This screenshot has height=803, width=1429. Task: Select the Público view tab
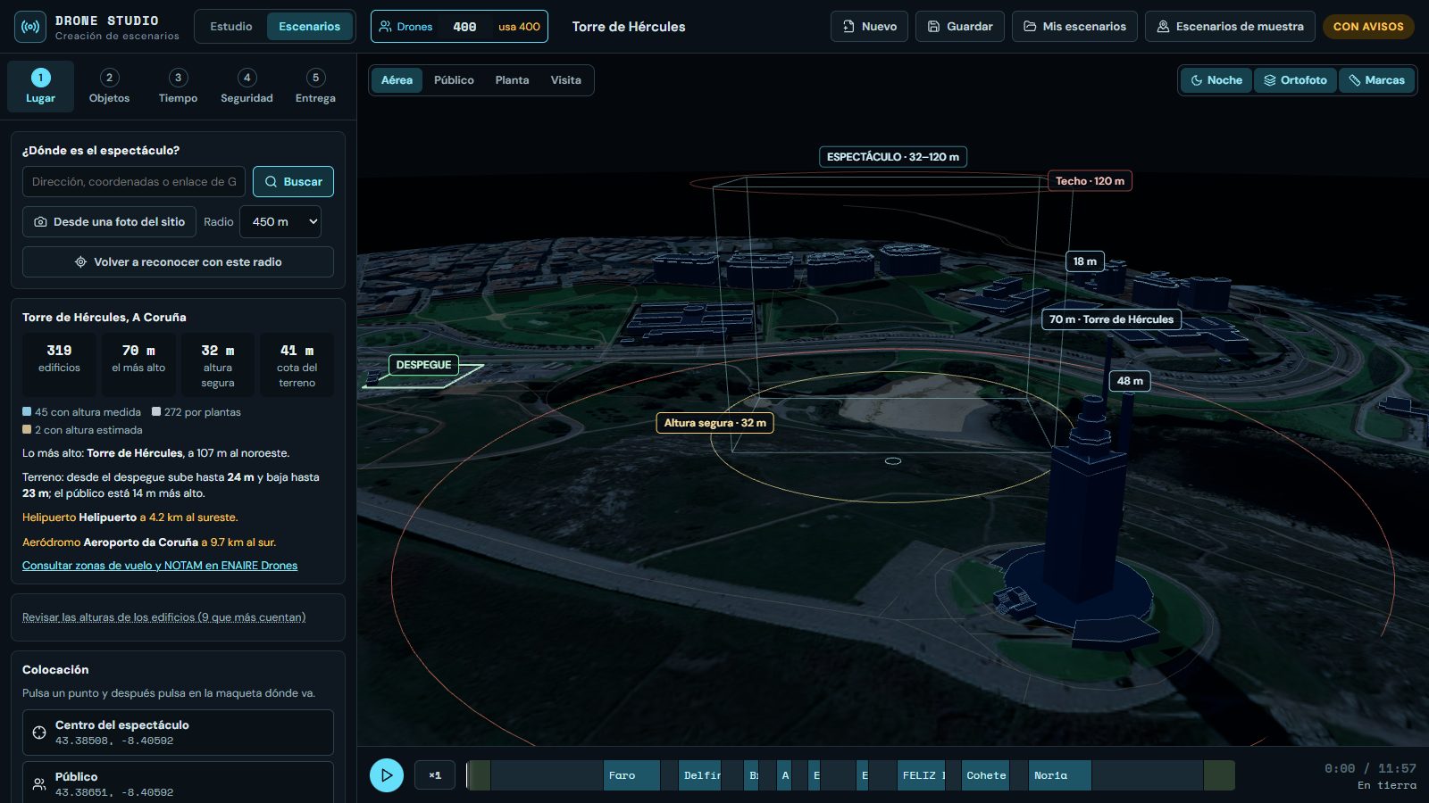[454, 80]
